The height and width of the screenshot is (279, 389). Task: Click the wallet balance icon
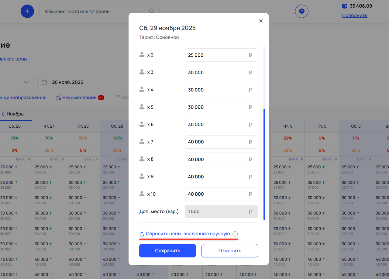pyautogui.click(x=345, y=6)
